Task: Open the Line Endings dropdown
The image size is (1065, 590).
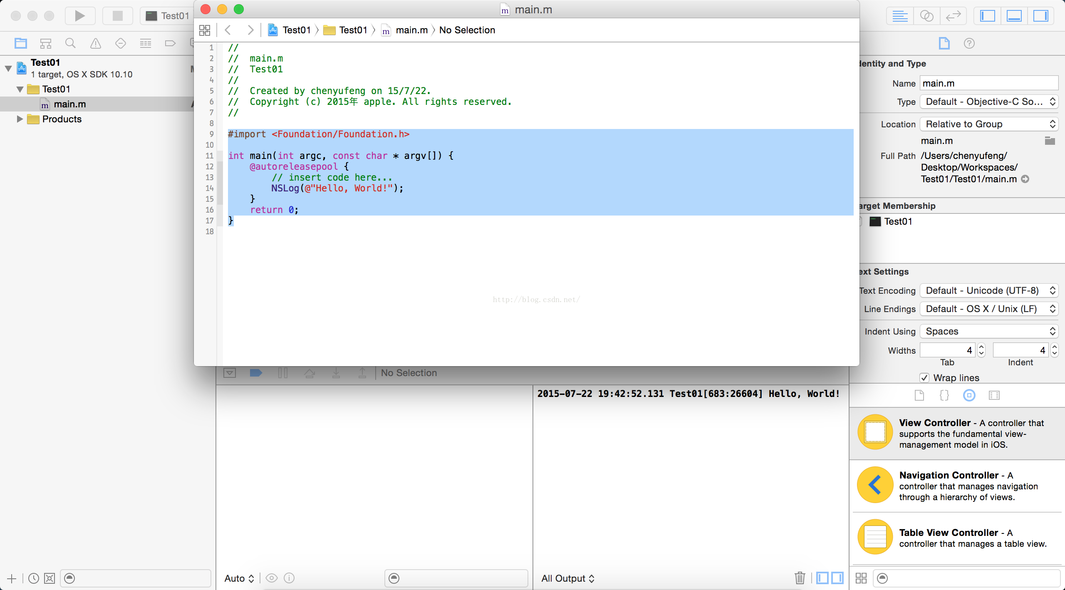Action: (989, 309)
